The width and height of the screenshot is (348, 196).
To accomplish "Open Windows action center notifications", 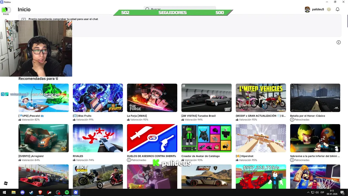I will click(x=342, y=192).
